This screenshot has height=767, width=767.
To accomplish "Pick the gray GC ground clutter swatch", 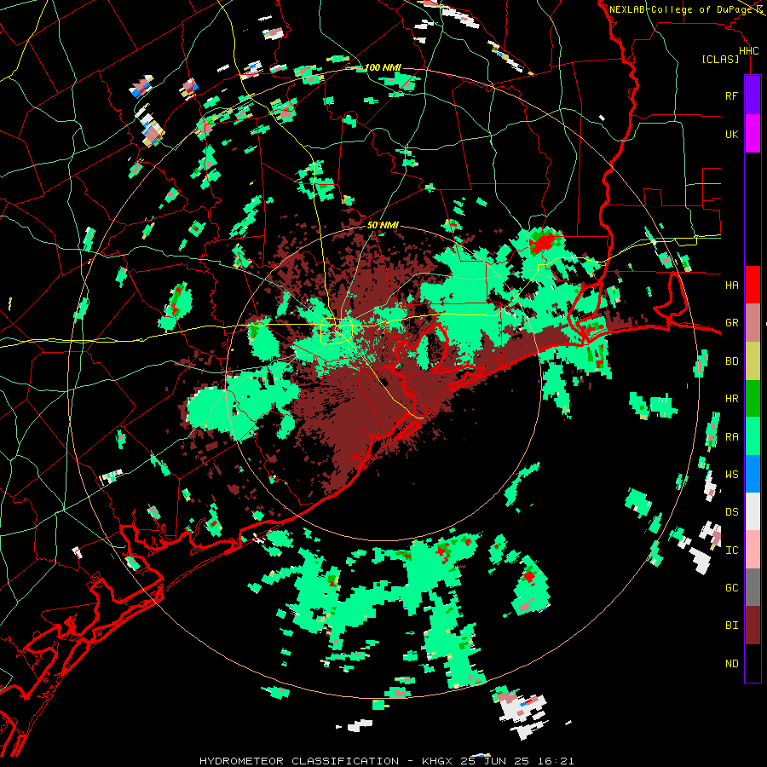I will click(x=753, y=587).
